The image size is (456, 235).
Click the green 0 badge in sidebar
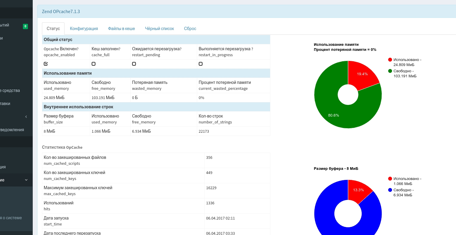point(26,26)
